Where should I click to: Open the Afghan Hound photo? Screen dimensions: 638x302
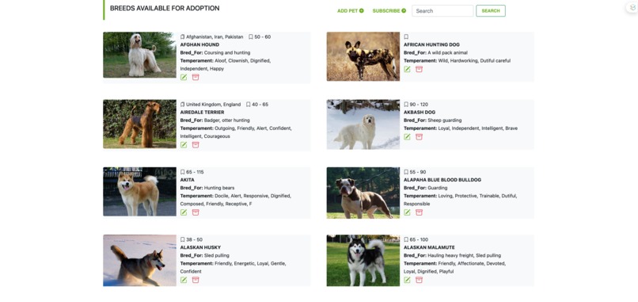[139, 55]
